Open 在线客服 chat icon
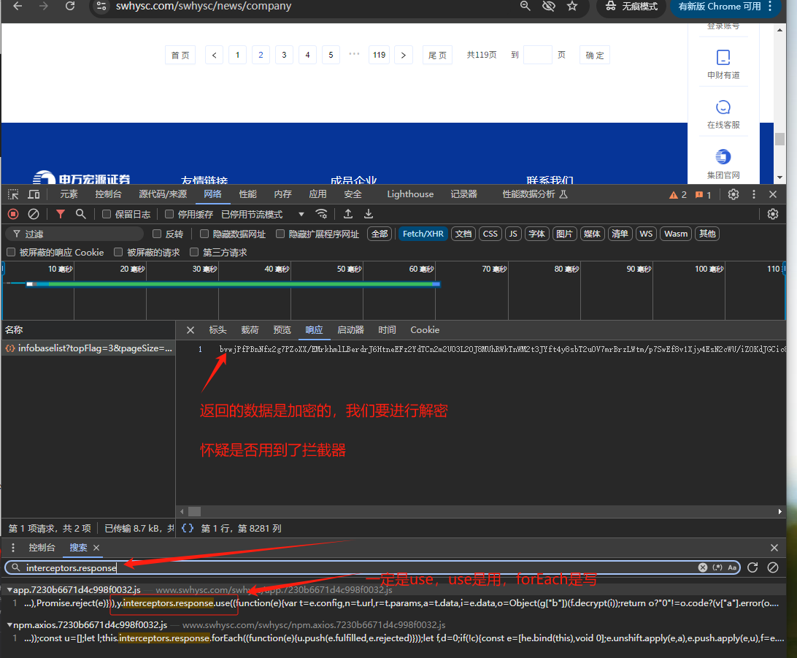797x658 pixels. pyautogui.click(x=723, y=107)
